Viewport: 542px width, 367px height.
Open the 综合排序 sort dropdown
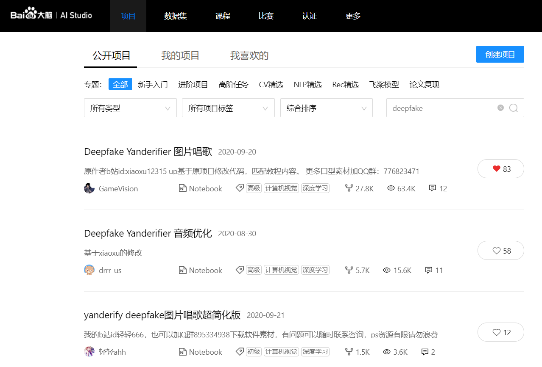coord(326,108)
